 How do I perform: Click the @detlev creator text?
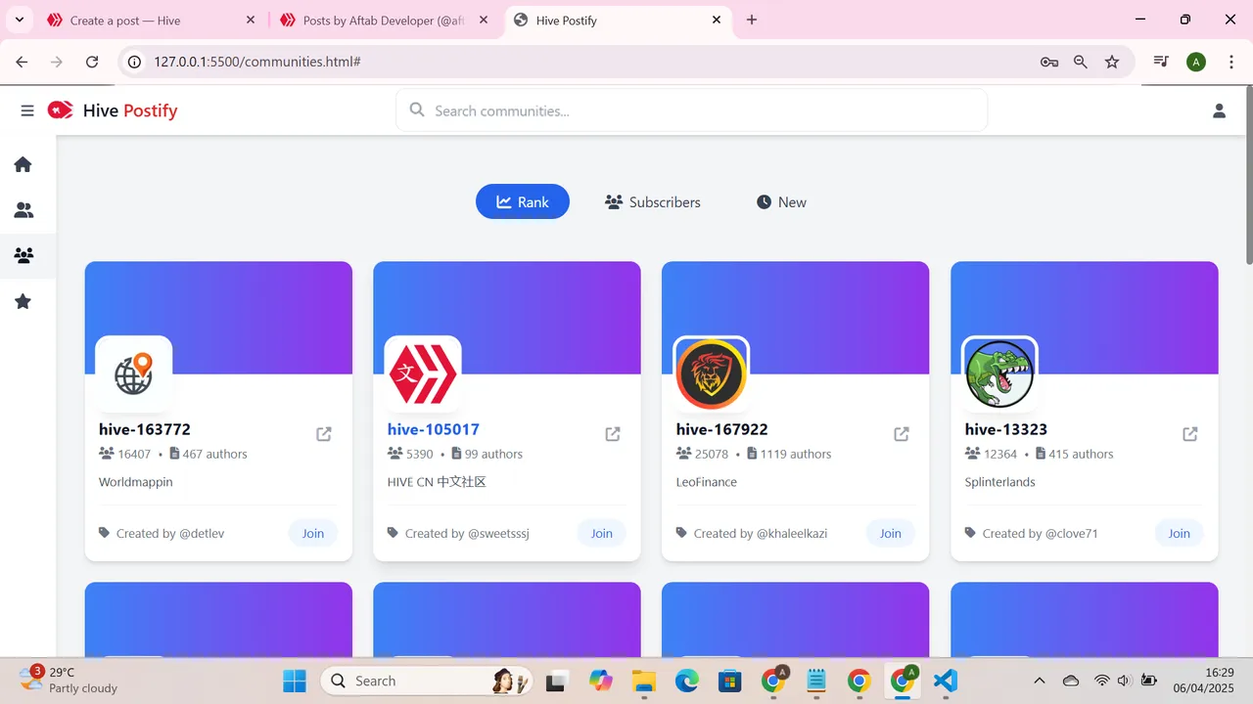pos(202,533)
